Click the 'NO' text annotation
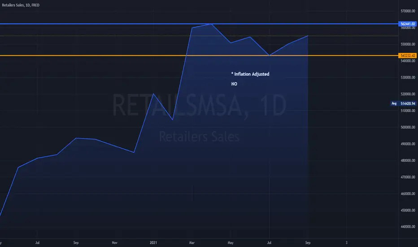This screenshot has height=247, width=418. point(234,84)
